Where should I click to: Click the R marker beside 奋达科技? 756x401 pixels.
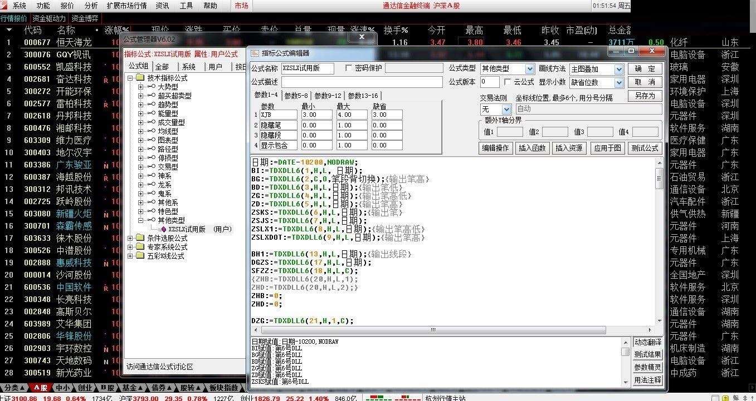click(x=105, y=80)
